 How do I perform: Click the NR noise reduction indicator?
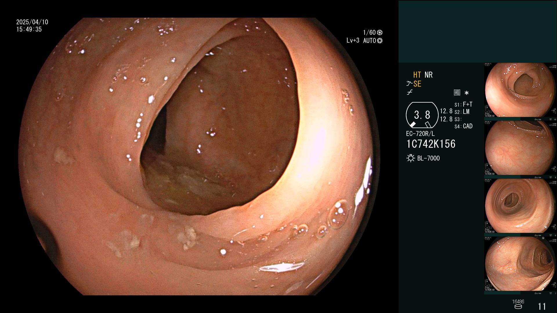tap(428, 75)
